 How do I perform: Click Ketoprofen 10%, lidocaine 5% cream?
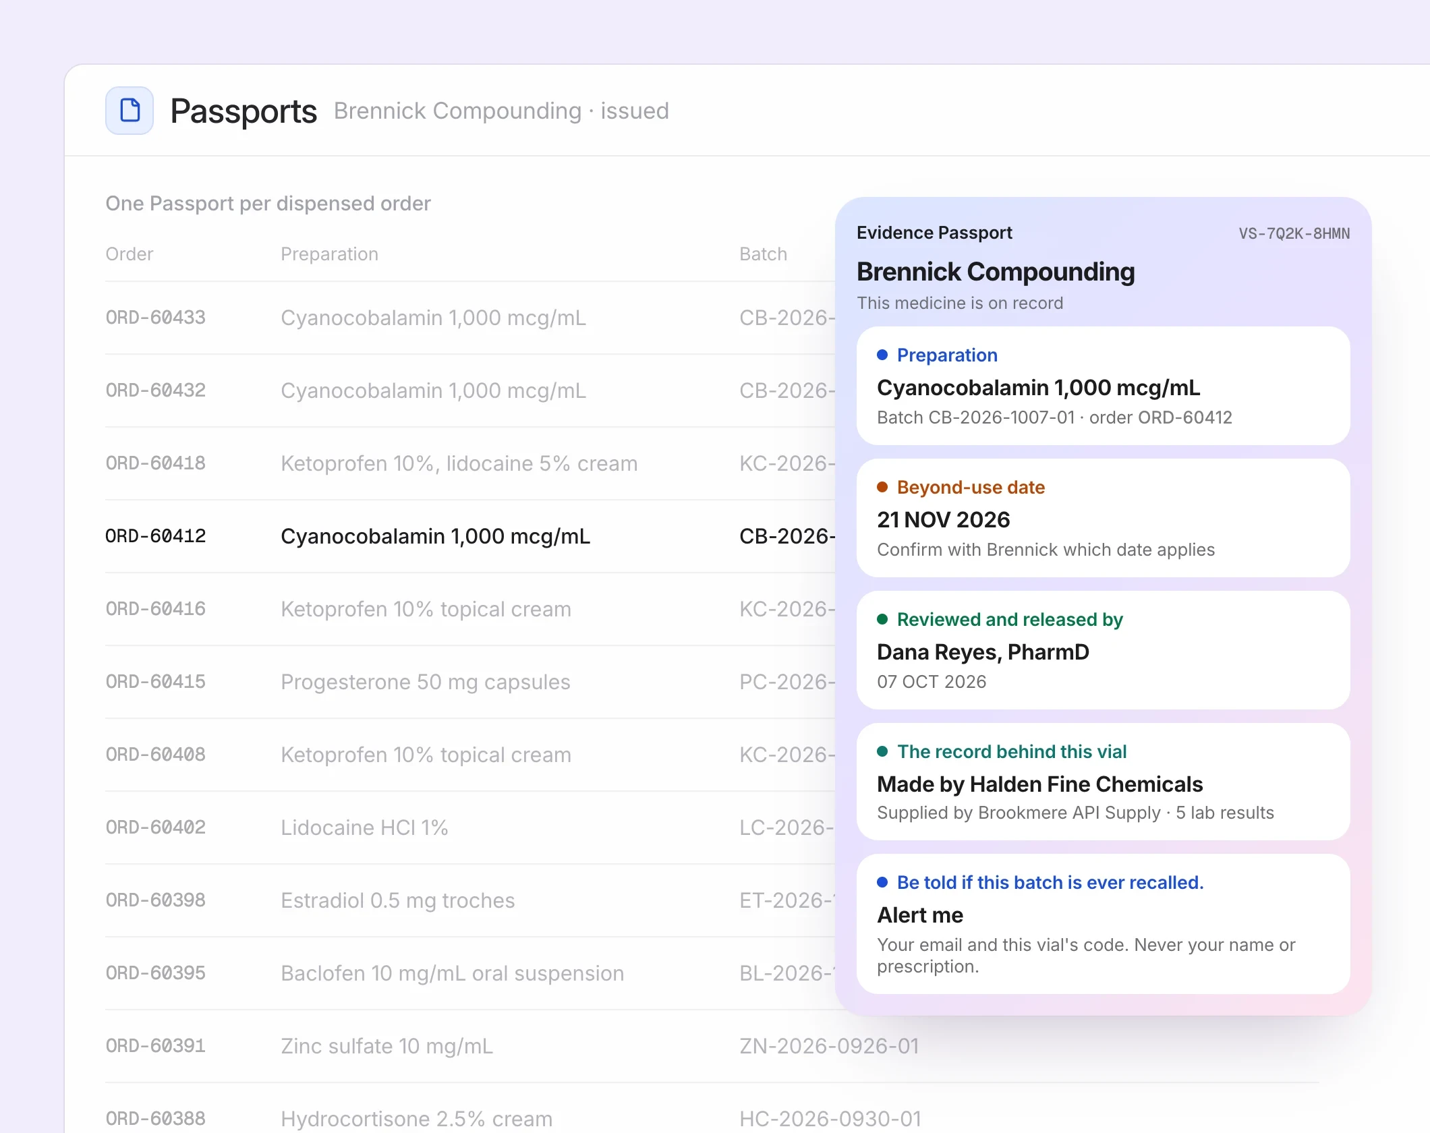(x=459, y=463)
